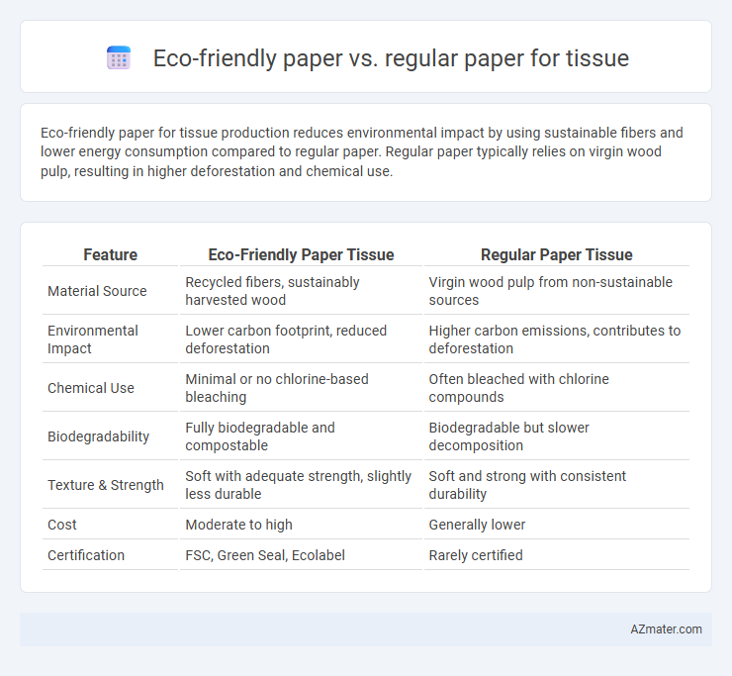Select the 'Eco-Friendly Paper Tissue' column header
The image size is (732, 676).
301,254
